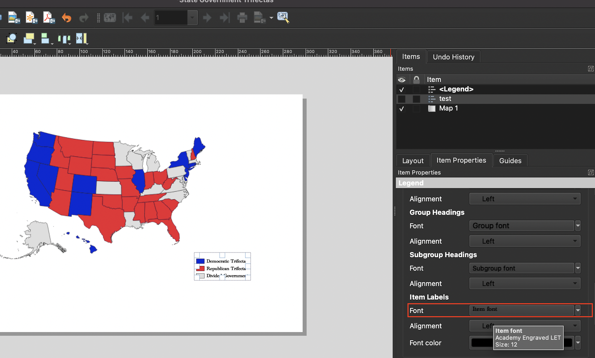595x358 pixels.
Task: Click the Export as SVG icon
Action: (32, 17)
